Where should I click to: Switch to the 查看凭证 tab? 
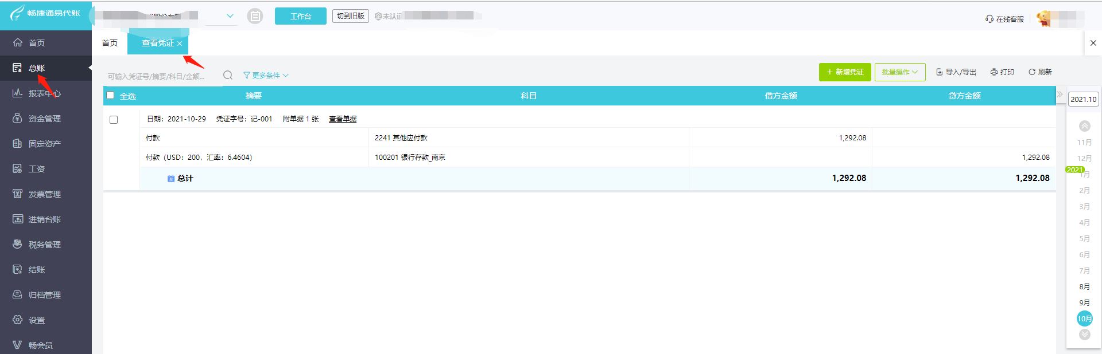coord(157,43)
